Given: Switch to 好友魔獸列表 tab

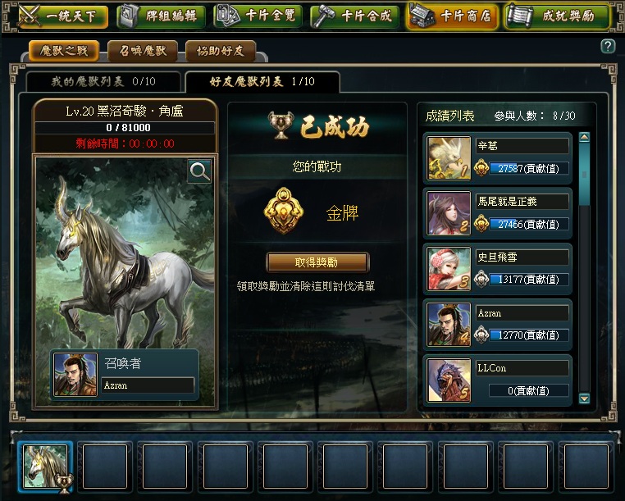Looking at the screenshot, I should click(x=262, y=82).
